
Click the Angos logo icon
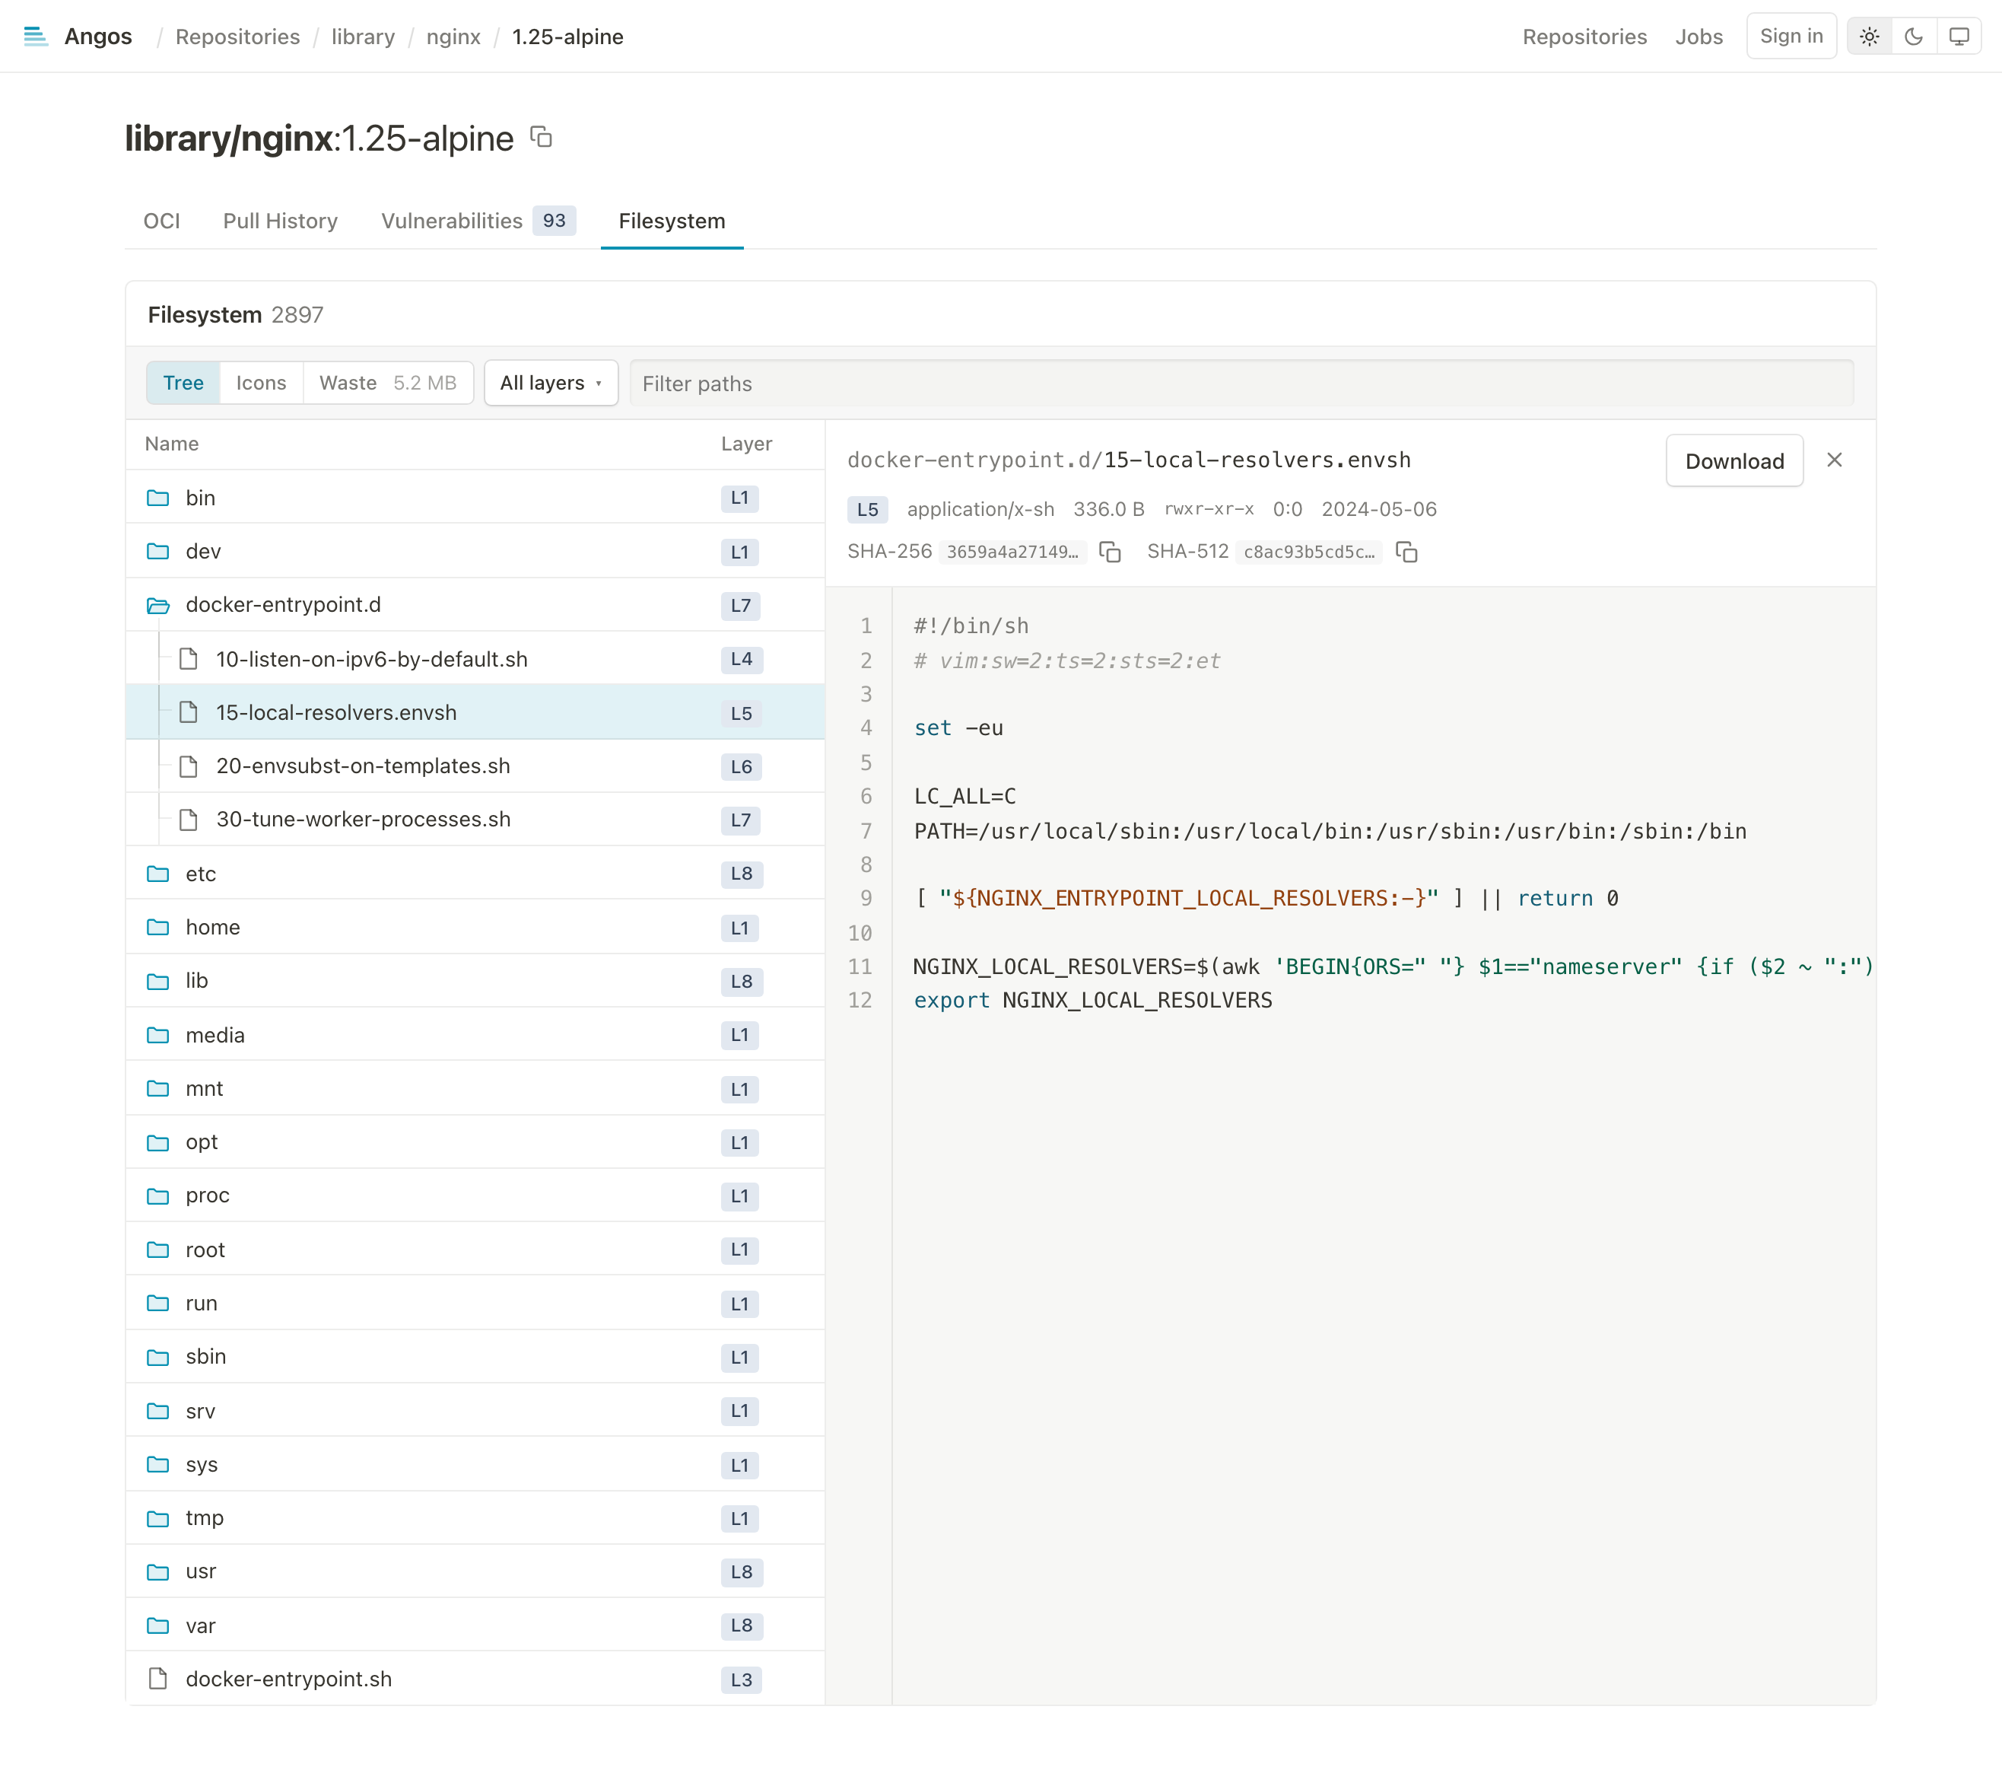37,37
